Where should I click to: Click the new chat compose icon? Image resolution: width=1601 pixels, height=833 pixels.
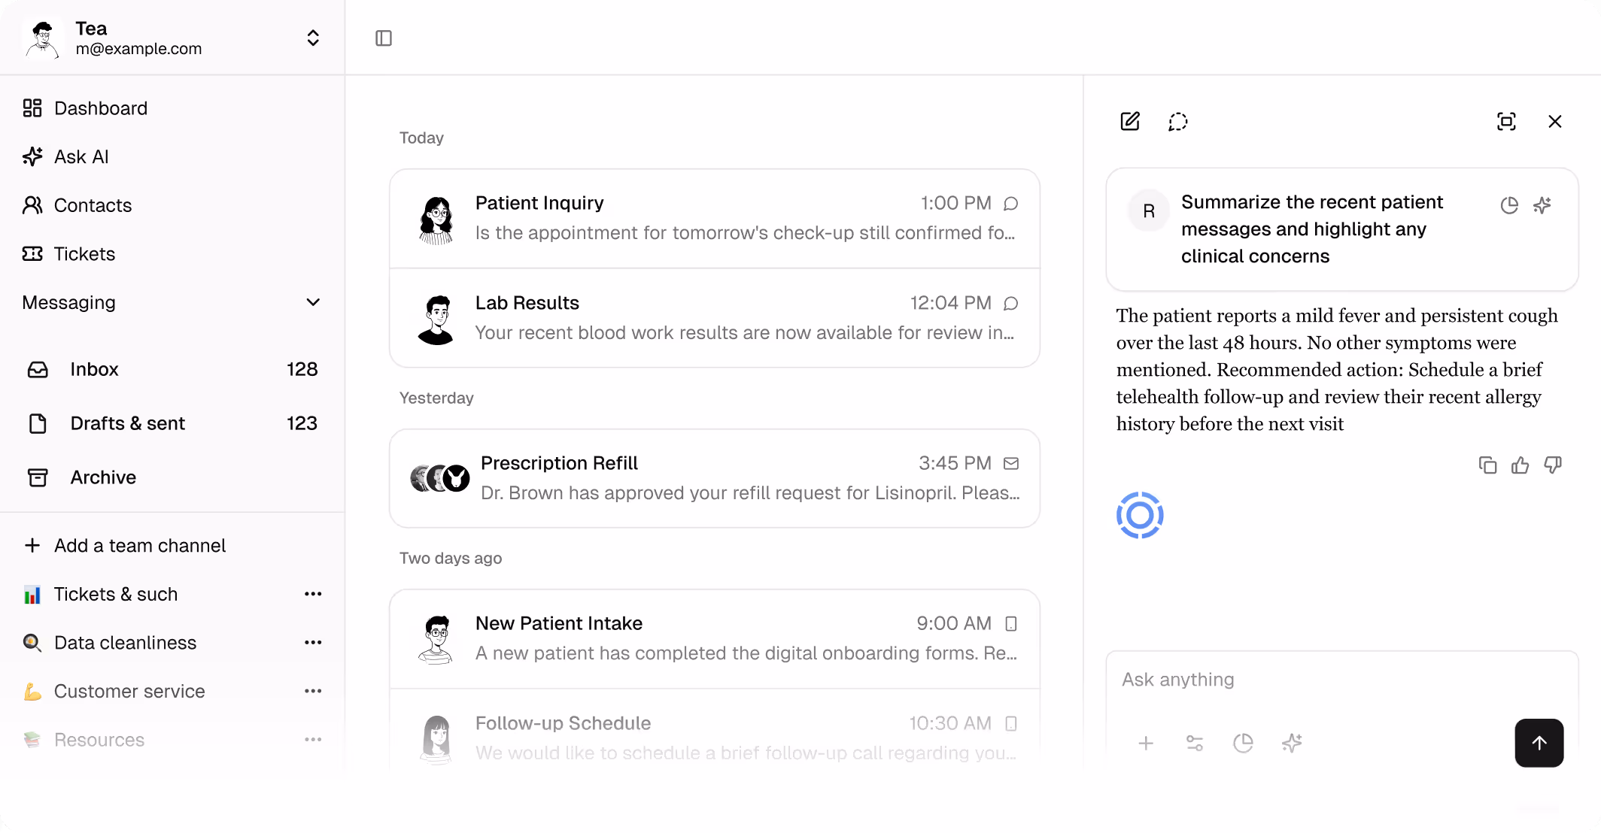(1130, 122)
